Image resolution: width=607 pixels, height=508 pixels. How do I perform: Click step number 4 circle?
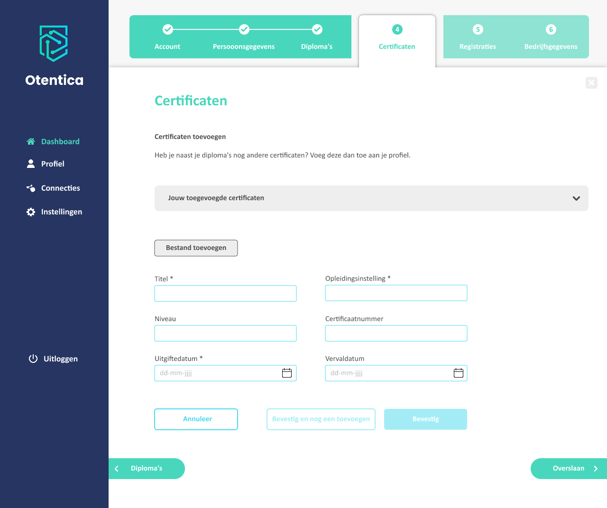pyautogui.click(x=397, y=29)
